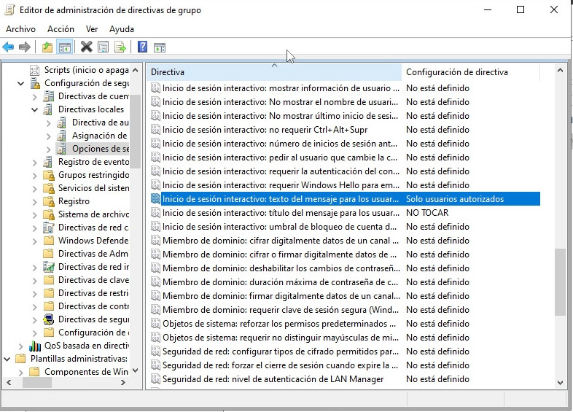The width and height of the screenshot is (573, 412).
Task: Open the Ver menu
Action: (92, 29)
